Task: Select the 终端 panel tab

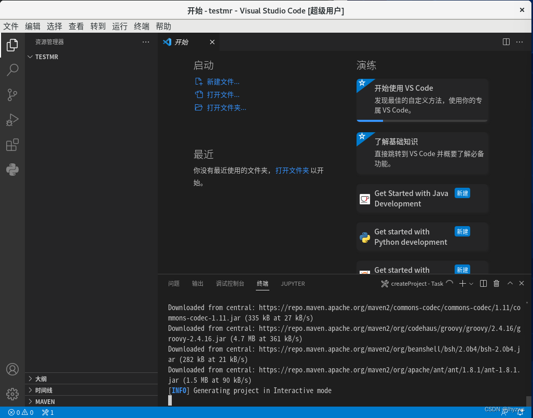Action: point(263,284)
